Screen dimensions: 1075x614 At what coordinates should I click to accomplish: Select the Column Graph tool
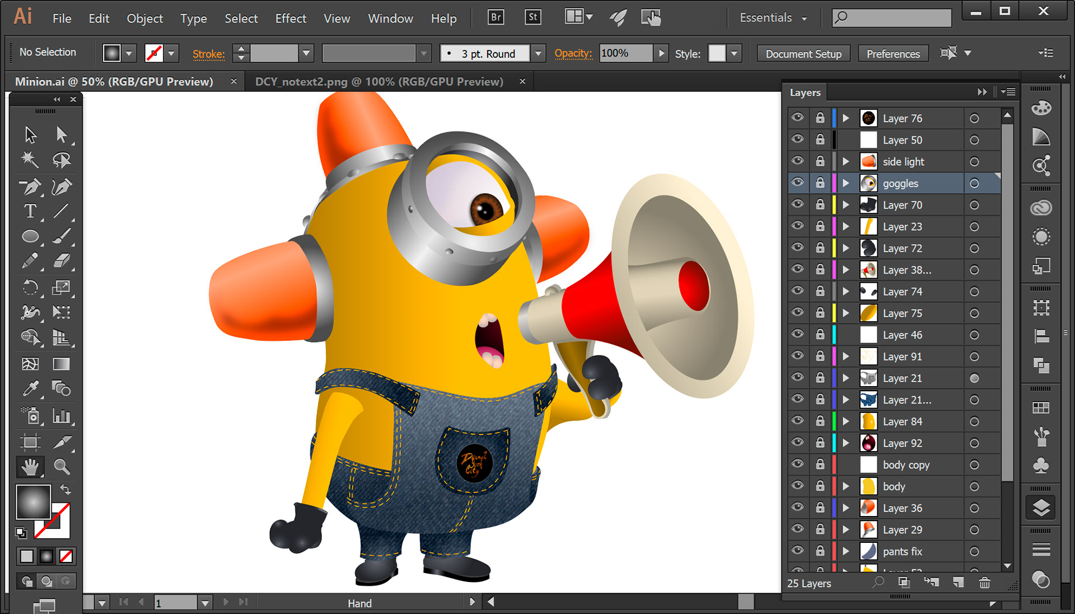coord(62,416)
